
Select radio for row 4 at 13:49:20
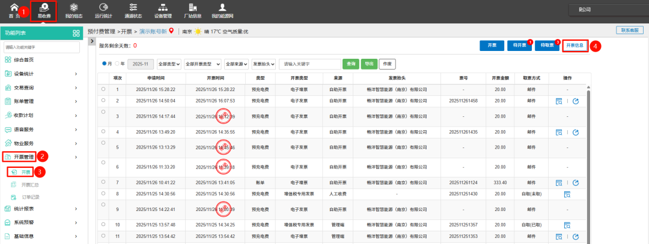[103, 131]
